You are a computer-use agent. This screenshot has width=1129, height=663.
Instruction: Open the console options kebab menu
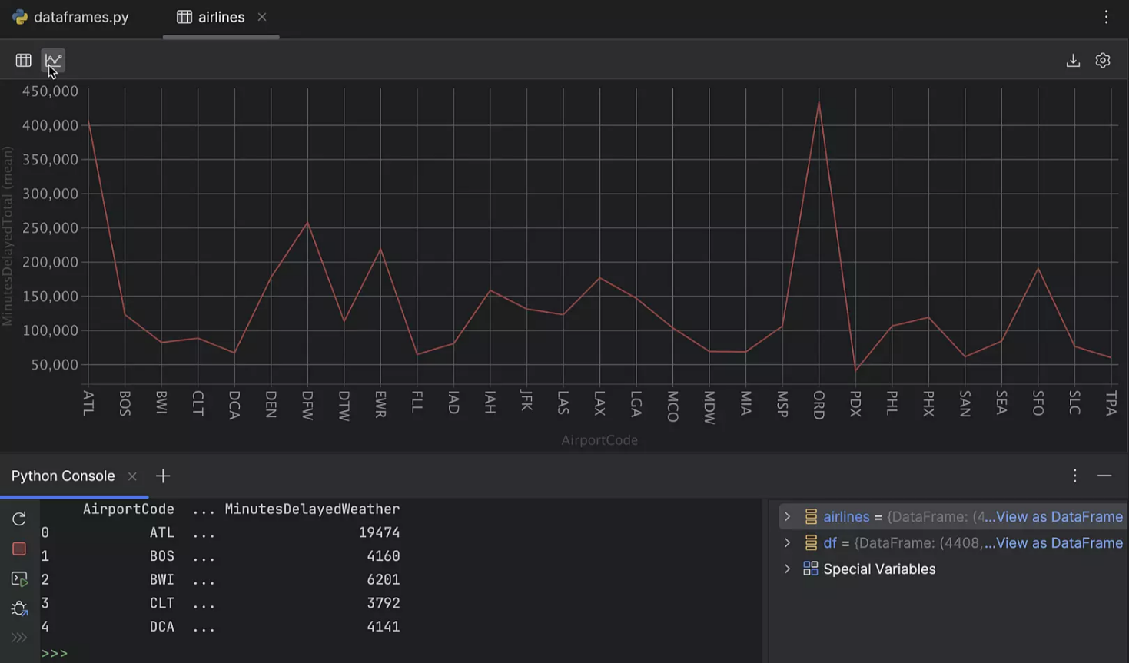point(1074,476)
